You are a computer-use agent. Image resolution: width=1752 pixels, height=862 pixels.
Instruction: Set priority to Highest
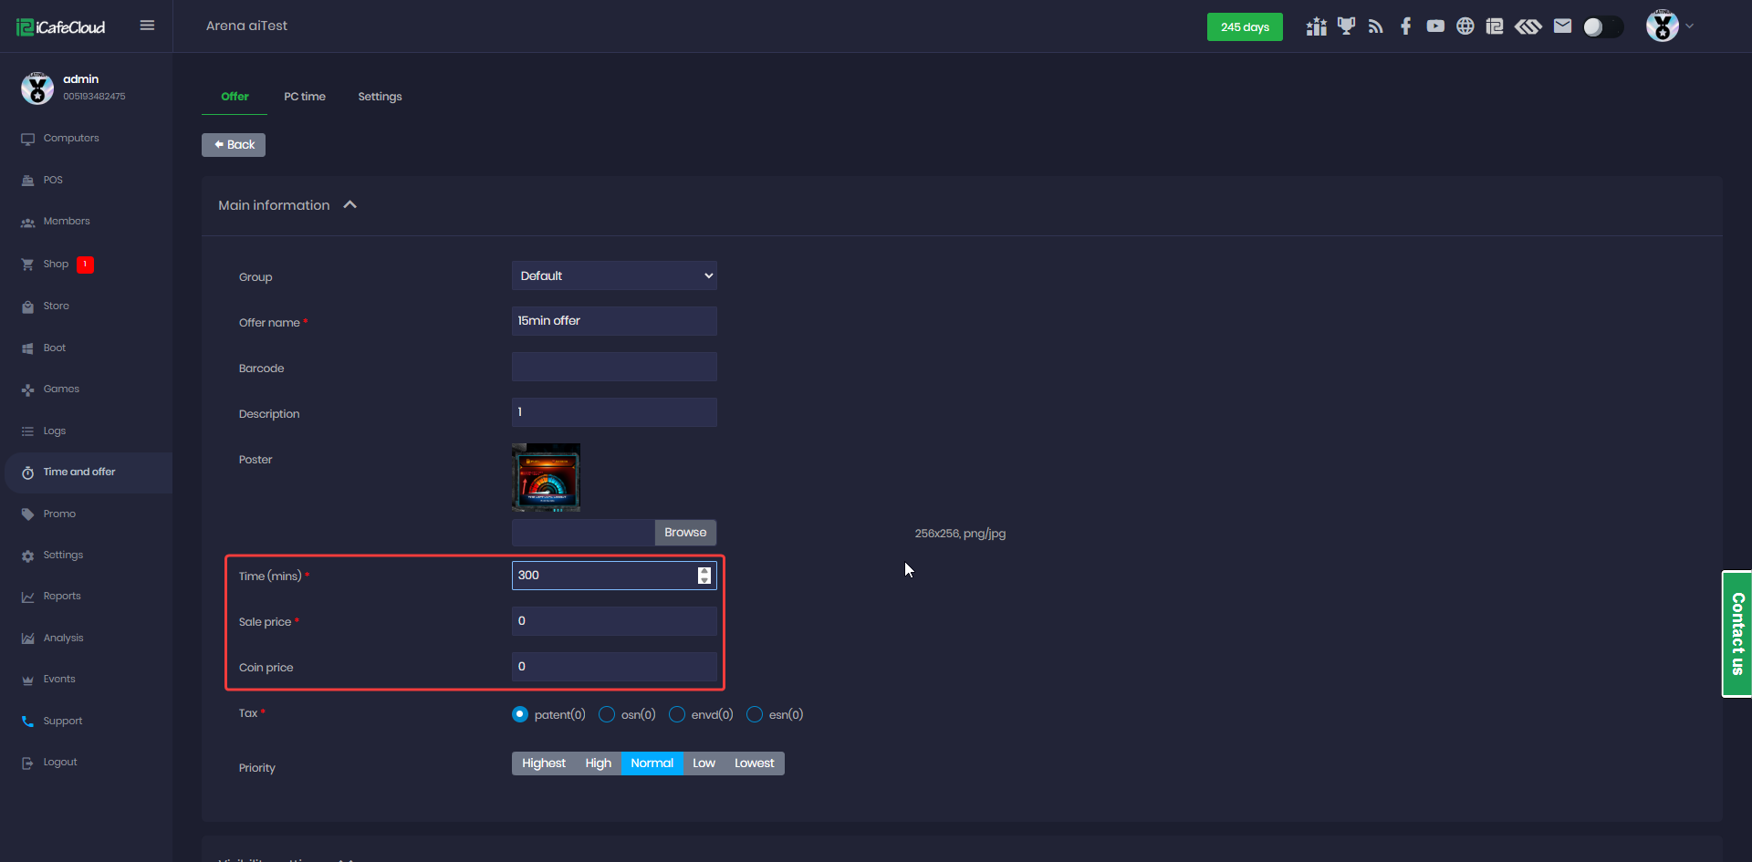point(544,763)
